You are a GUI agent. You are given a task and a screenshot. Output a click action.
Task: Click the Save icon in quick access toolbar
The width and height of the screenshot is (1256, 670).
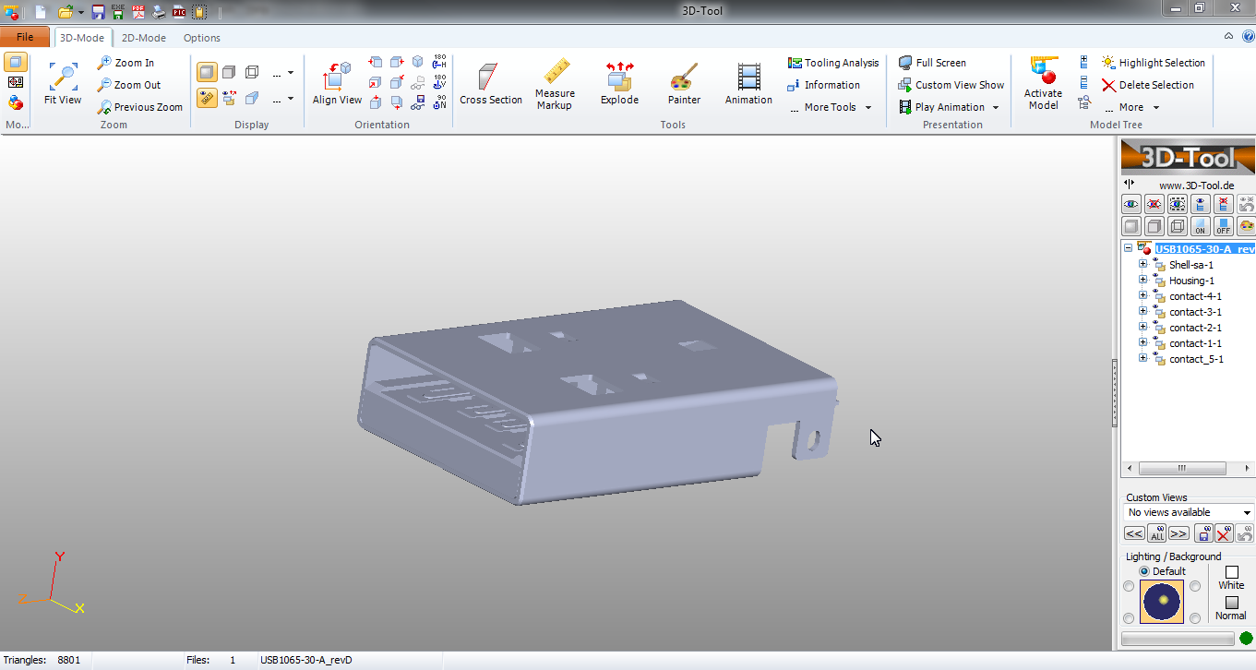coord(98,12)
